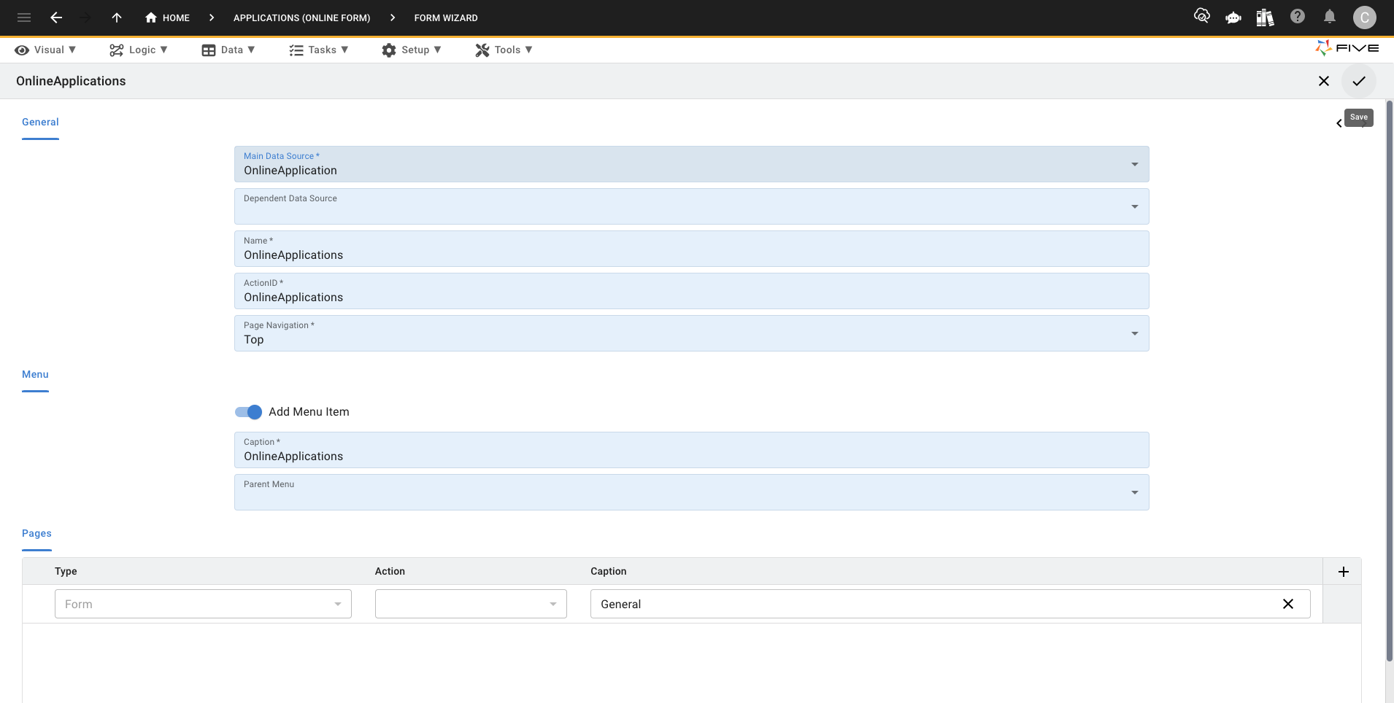Open the Tasks menu
Viewport: 1394px width, 703px height.
(320, 50)
